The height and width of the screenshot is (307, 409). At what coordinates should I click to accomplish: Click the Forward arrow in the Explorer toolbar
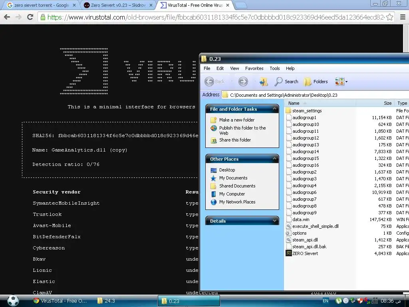tap(243, 82)
